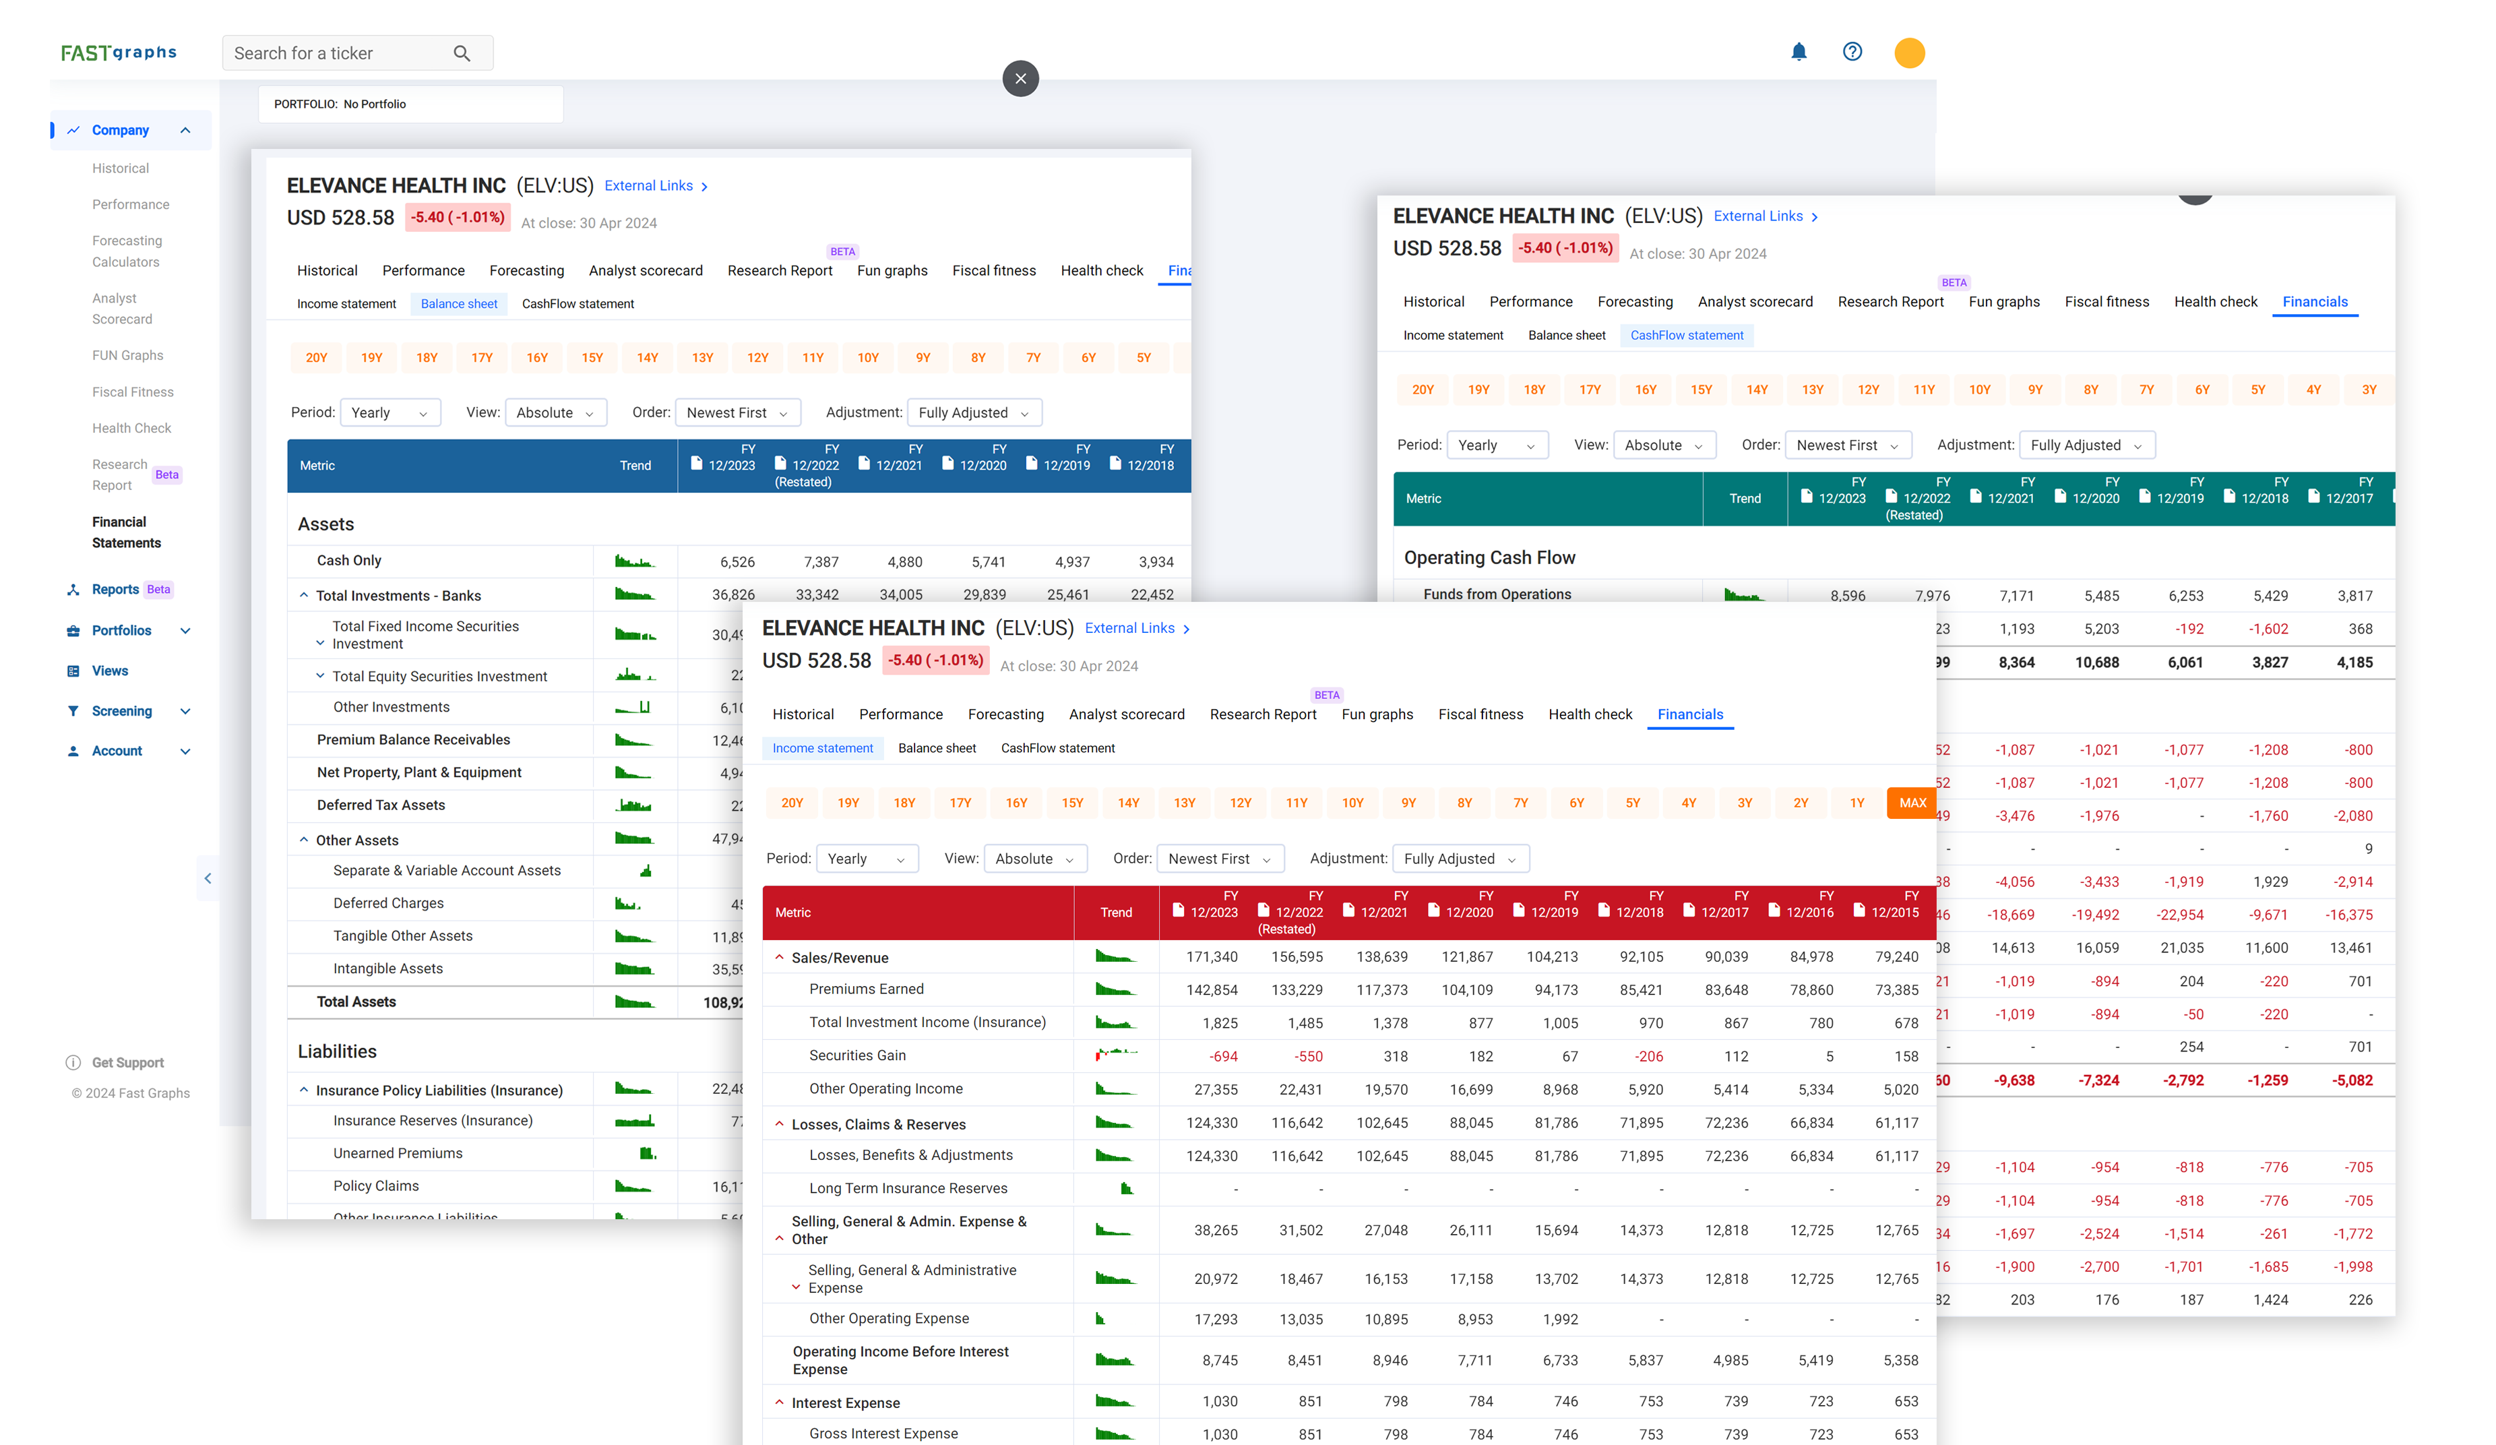Open Period Yearly dropdown in income statement

coord(867,859)
